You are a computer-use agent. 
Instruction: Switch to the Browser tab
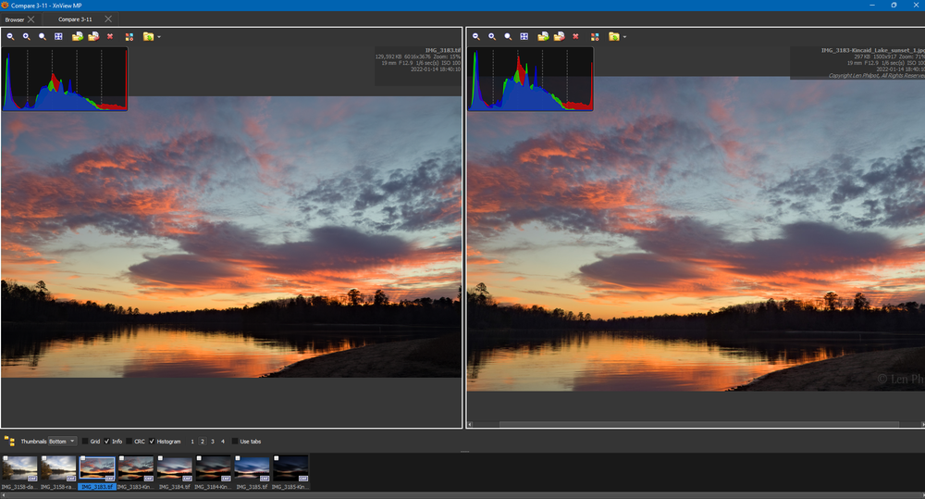tap(15, 19)
